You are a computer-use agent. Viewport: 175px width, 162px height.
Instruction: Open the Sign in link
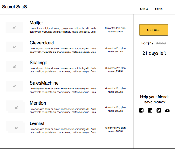click(159, 9)
